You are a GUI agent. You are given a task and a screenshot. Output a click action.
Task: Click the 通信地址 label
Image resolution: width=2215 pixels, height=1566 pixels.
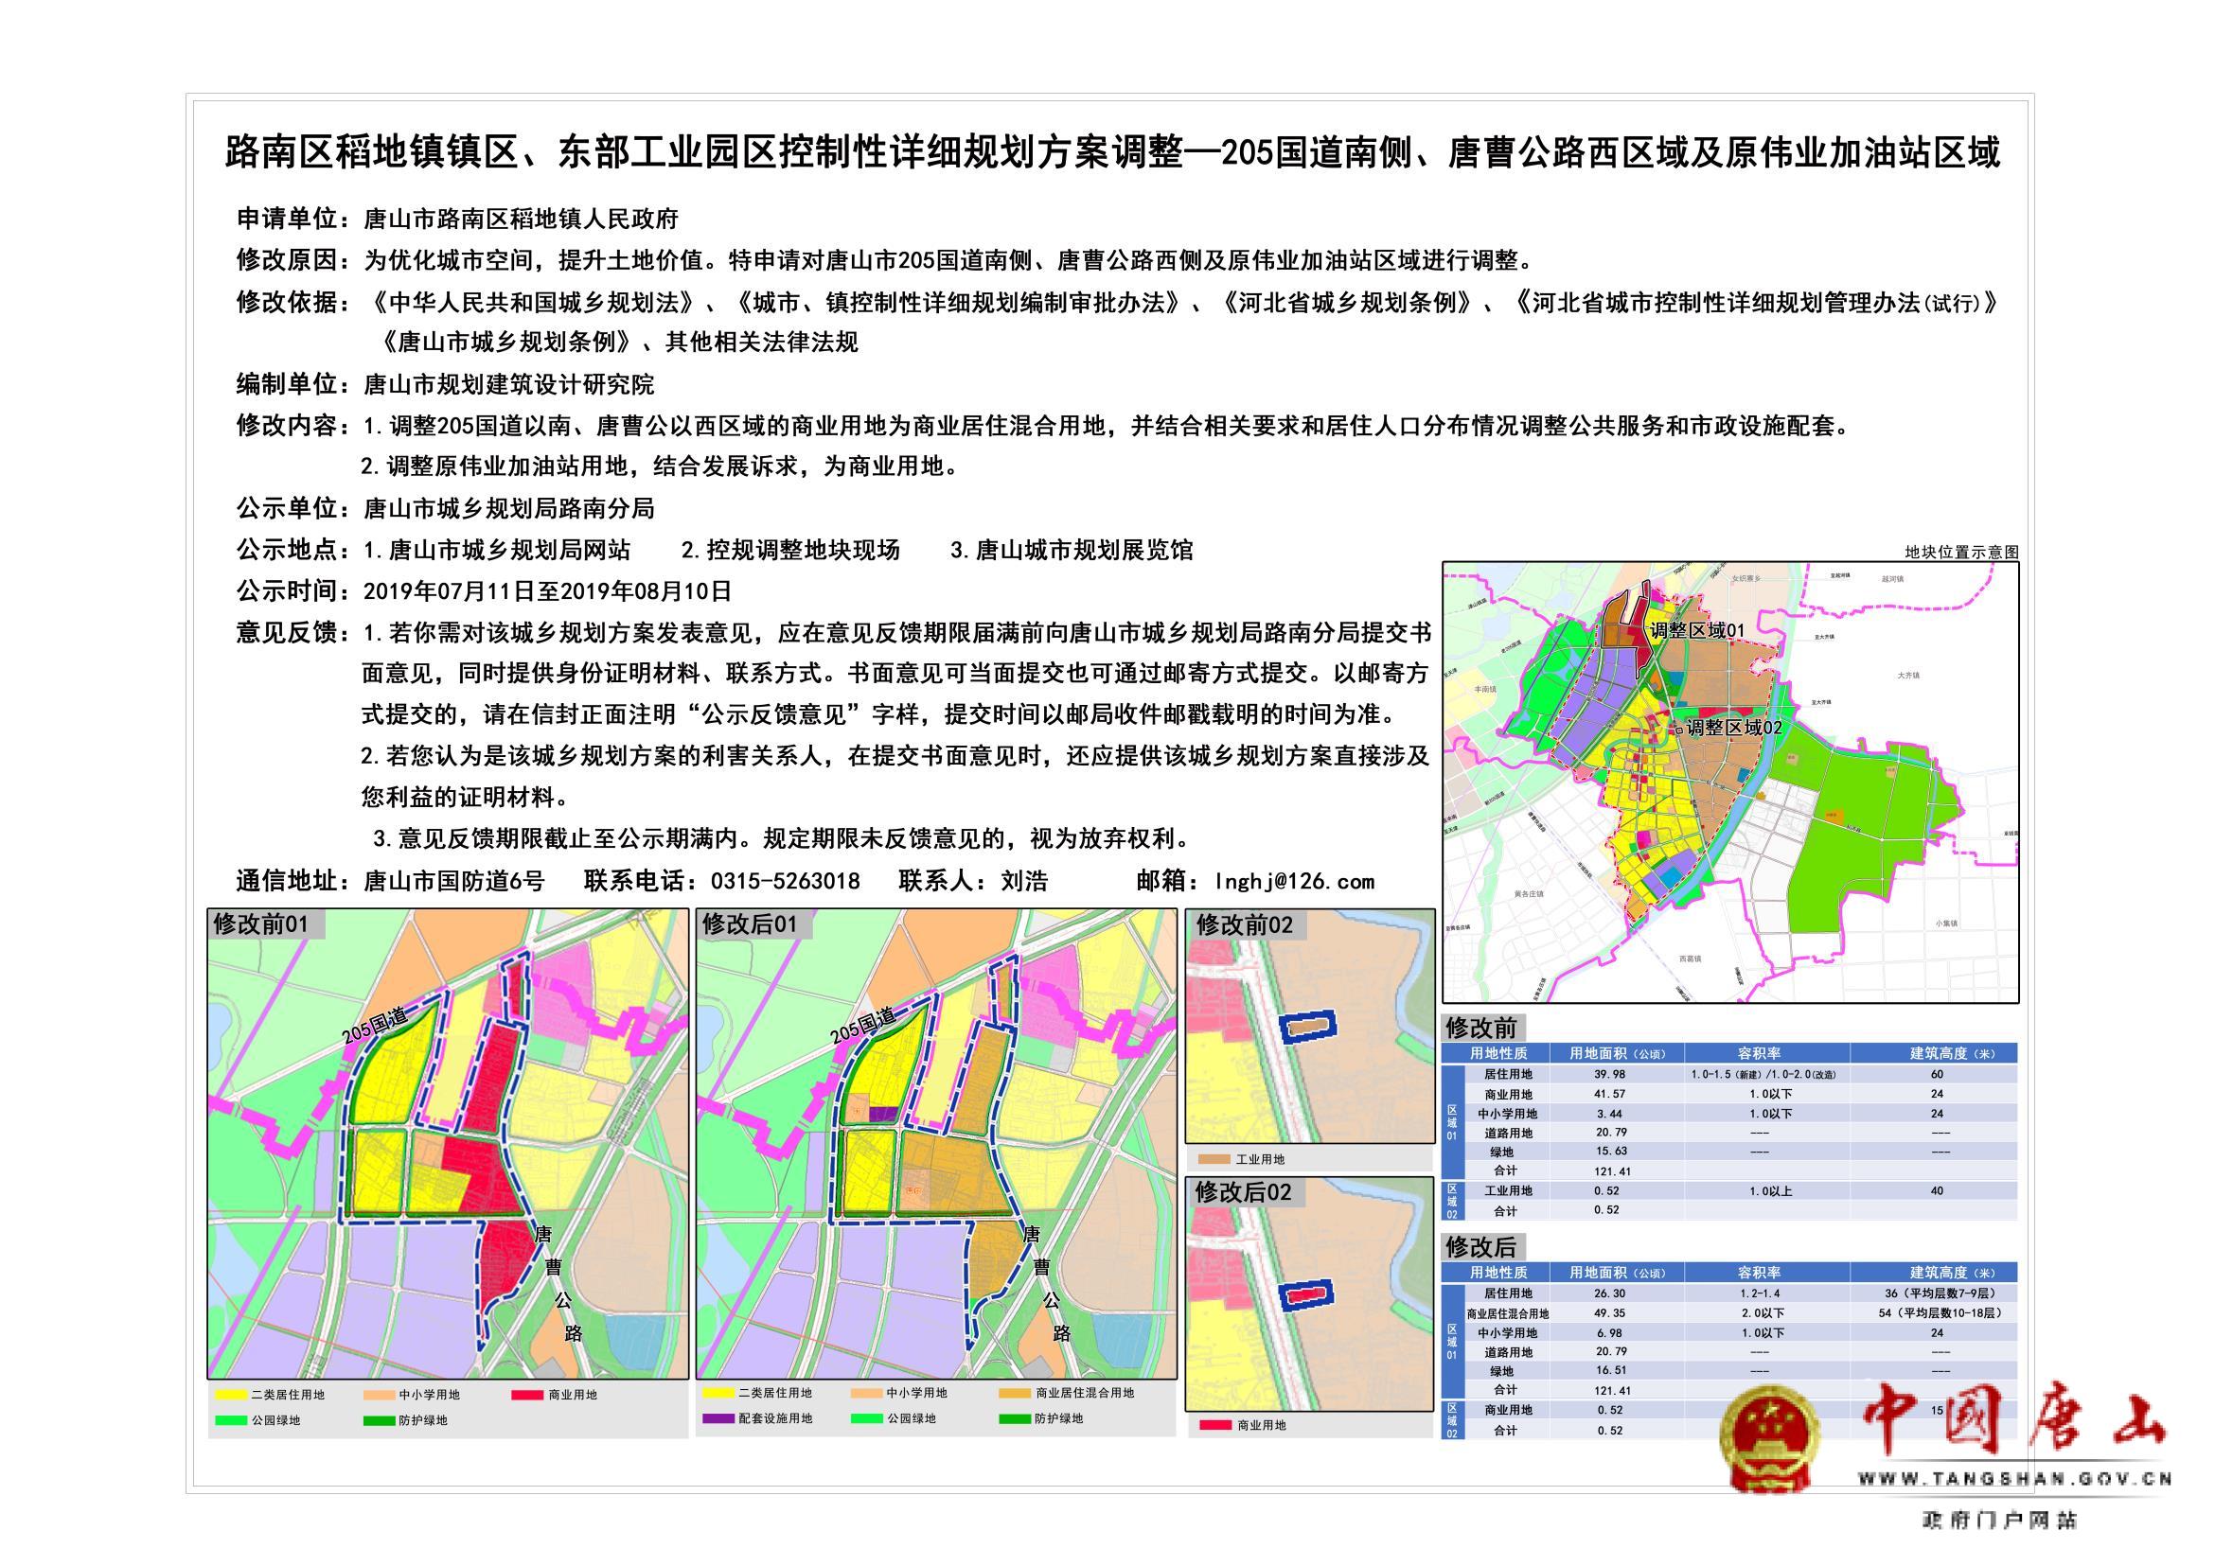(x=293, y=880)
